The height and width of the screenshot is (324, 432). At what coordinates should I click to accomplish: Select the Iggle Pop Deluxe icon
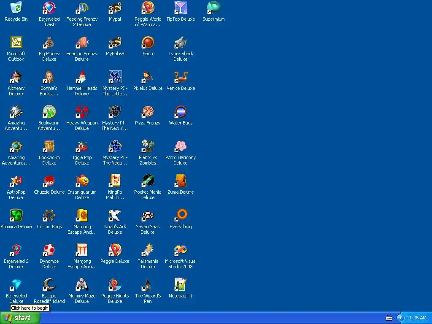[x=82, y=146]
